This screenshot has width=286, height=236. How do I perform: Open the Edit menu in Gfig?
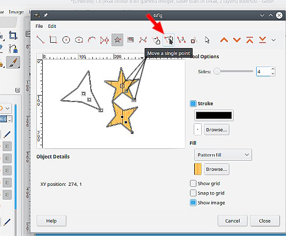pyautogui.click(x=52, y=26)
